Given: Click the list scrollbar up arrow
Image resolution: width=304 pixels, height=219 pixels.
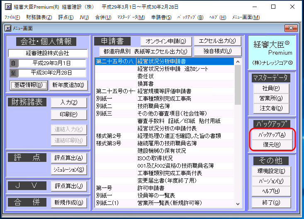Looking at the screenshot, I should tap(238, 62).
